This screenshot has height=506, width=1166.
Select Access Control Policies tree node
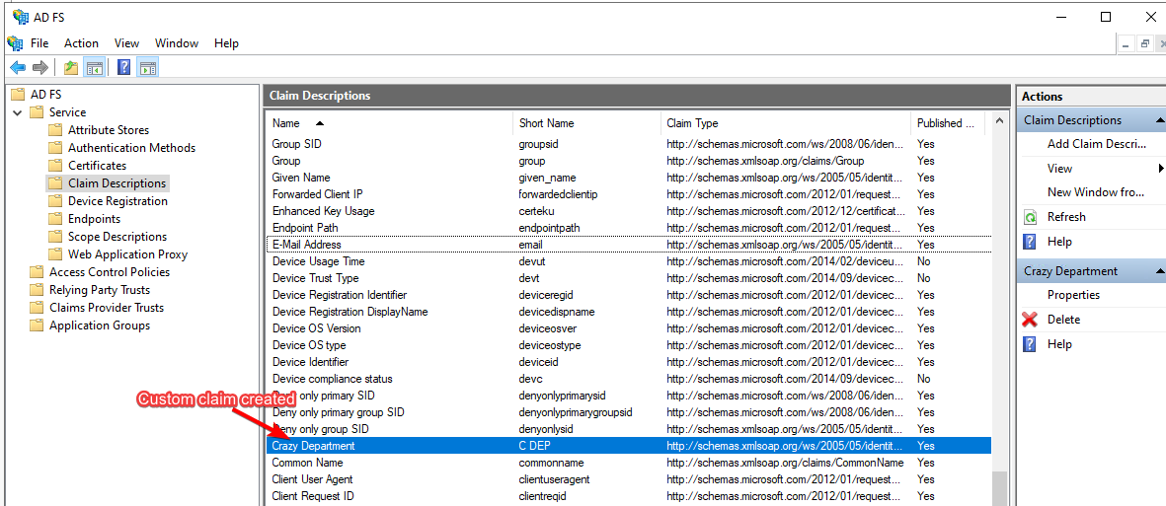[110, 272]
